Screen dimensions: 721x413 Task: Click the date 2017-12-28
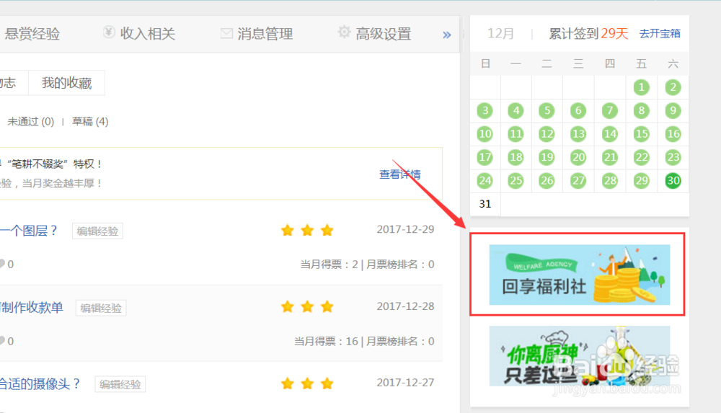click(x=405, y=306)
